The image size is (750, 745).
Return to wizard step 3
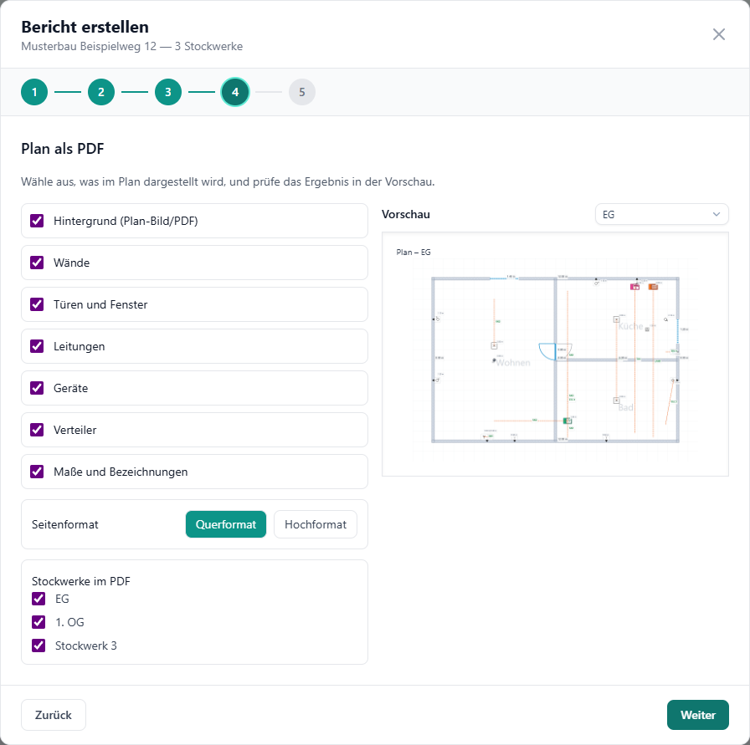click(168, 92)
